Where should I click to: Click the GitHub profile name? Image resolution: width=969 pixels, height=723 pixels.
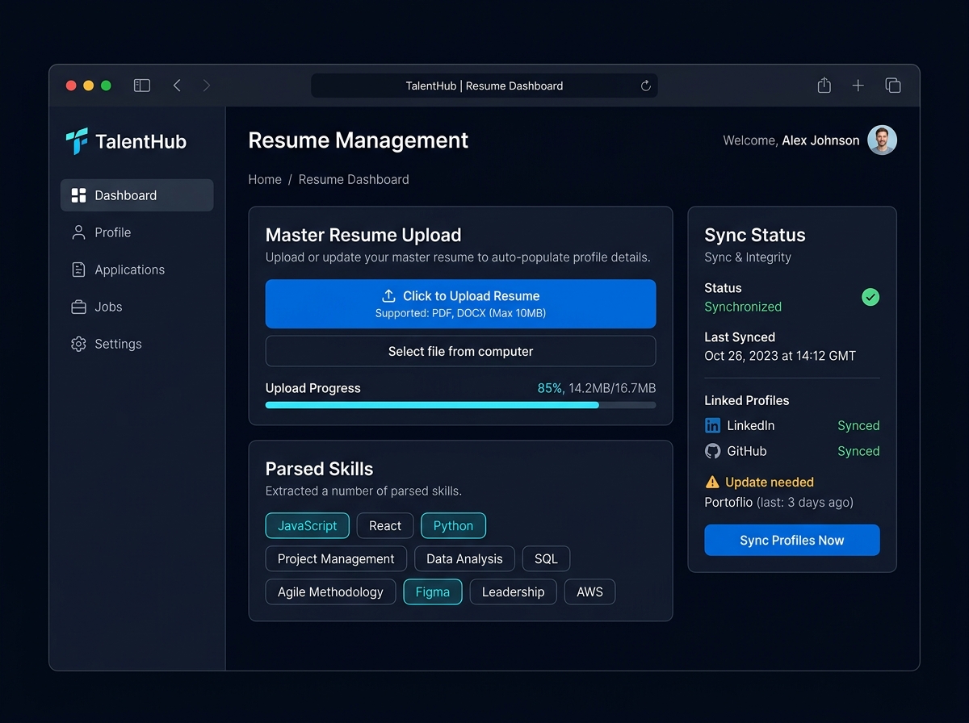[747, 451]
